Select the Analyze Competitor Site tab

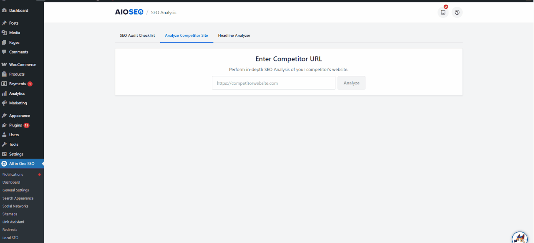tap(186, 35)
